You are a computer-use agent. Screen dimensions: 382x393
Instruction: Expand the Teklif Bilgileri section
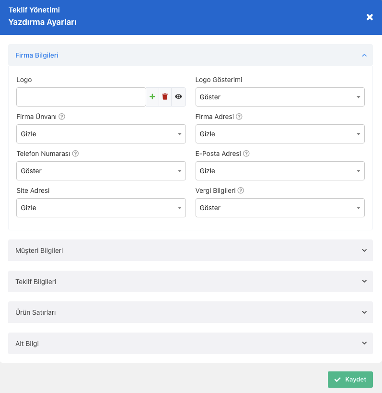tap(190, 282)
